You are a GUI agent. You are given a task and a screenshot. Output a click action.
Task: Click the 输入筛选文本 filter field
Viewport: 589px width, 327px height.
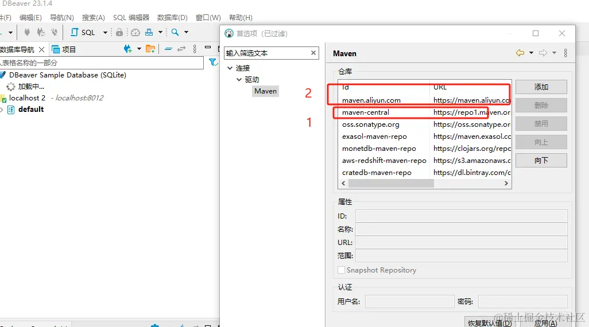tap(267, 53)
